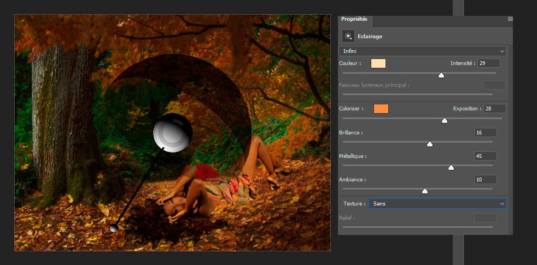
Task: Click the Exposition slider handle
Action: (444, 120)
